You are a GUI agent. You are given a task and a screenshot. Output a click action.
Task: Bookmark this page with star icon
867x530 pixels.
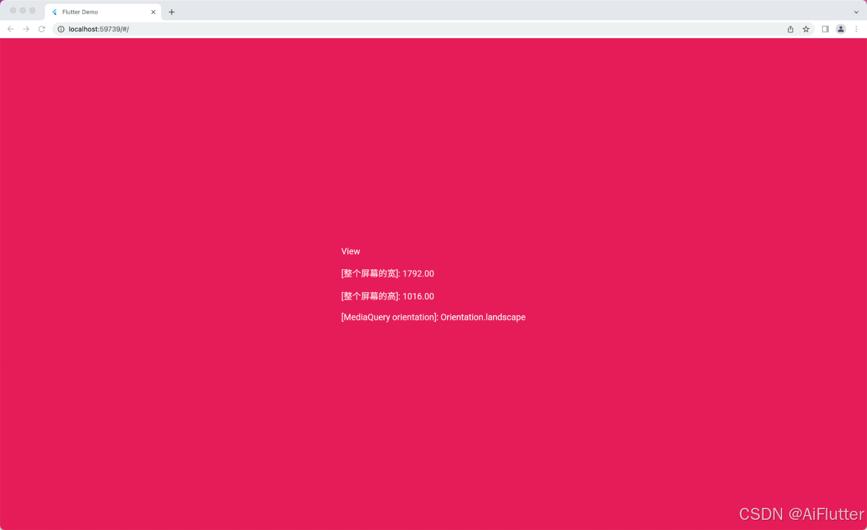tap(806, 29)
